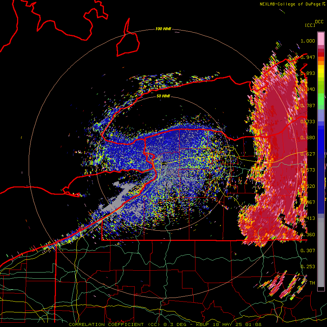Click the gray bottom segment of color bar
The image size is (327, 327).
(321, 253)
